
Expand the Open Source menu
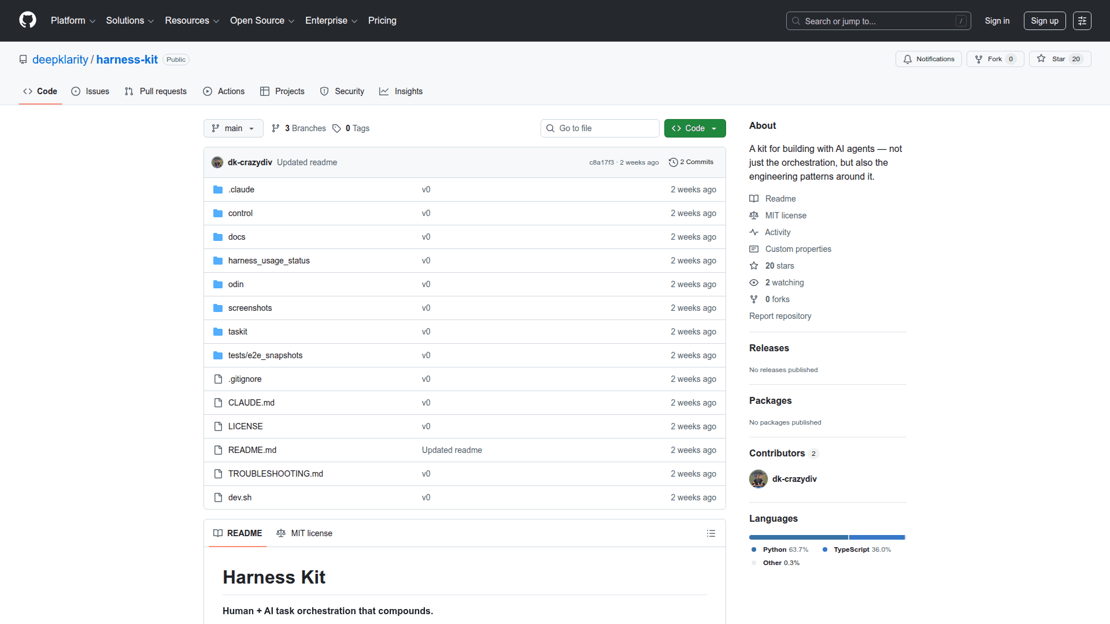point(262,21)
